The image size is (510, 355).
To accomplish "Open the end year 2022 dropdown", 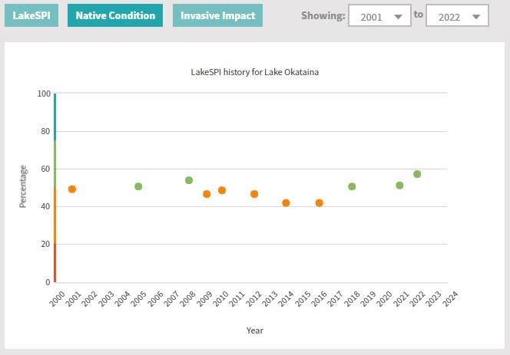I will (457, 16).
